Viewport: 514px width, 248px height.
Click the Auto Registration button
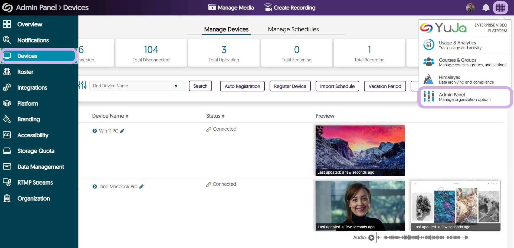(242, 86)
